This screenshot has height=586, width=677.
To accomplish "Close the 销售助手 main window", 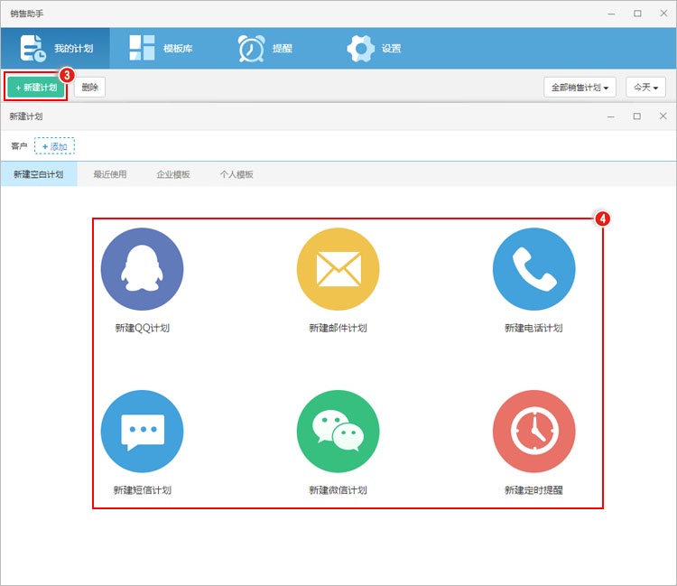I will (x=664, y=14).
